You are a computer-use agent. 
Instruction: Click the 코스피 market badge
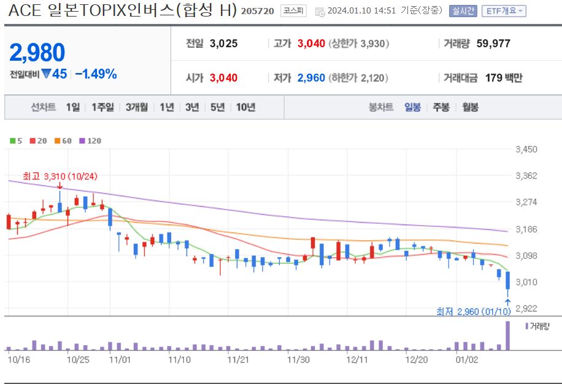point(293,11)
